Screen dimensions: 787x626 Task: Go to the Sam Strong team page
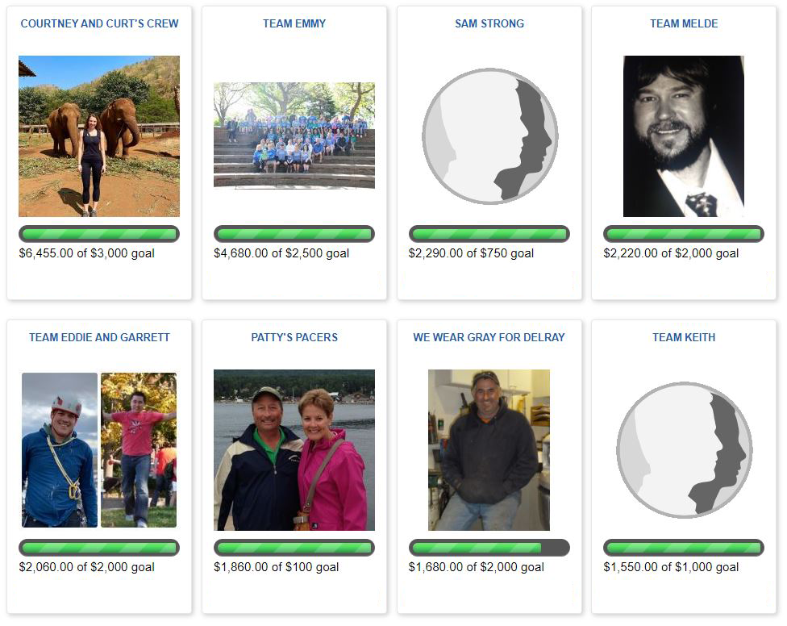click(x=489, y=23)
